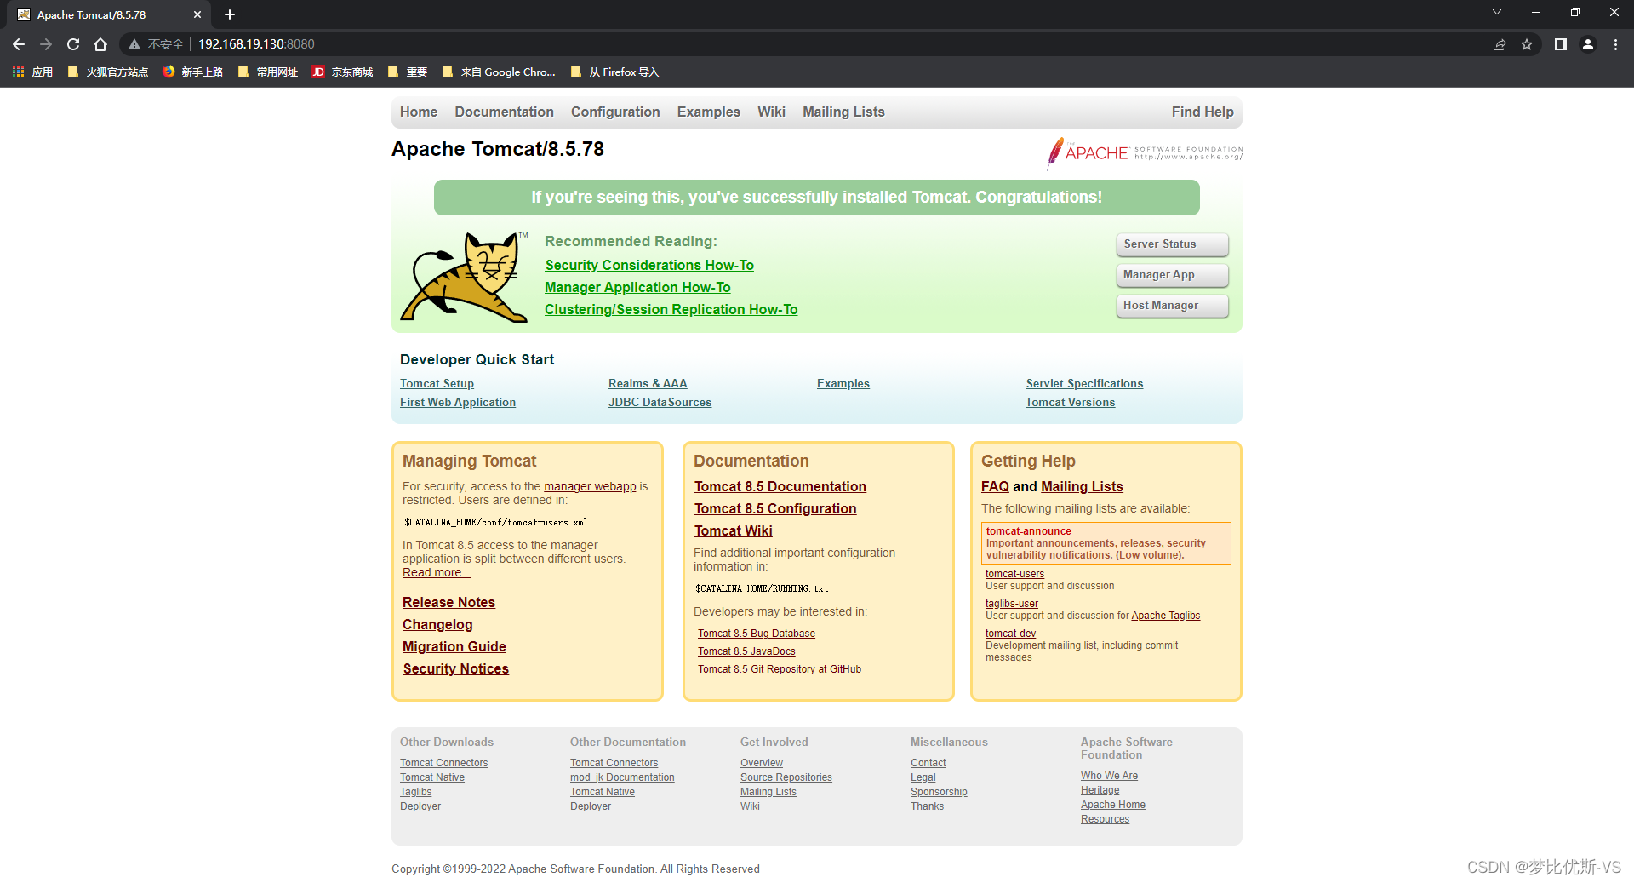The height and width of the screenshot is (883, 1634).
Task: Click the Manager App button
Action: (1172, 275)
